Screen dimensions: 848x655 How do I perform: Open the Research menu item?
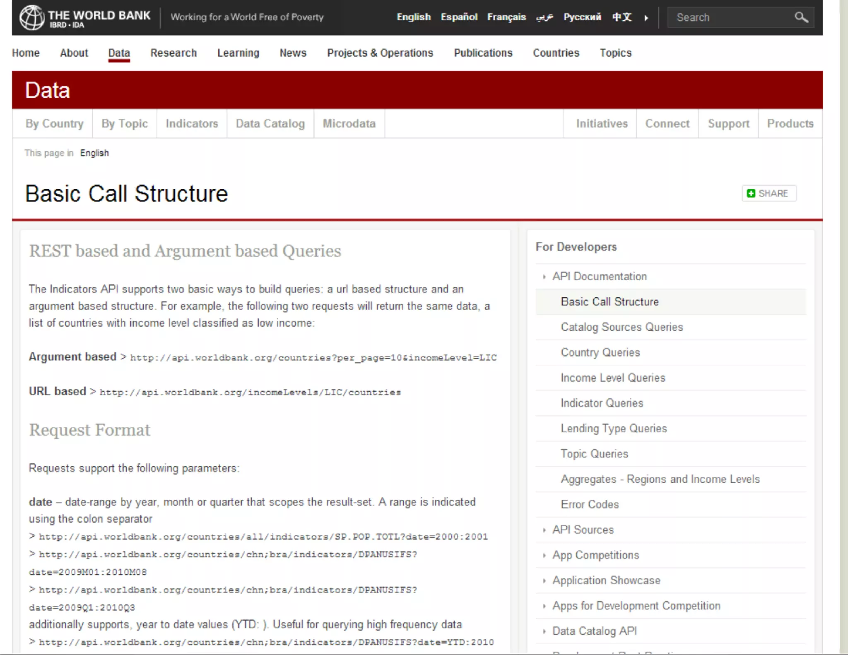click(173, 53)
